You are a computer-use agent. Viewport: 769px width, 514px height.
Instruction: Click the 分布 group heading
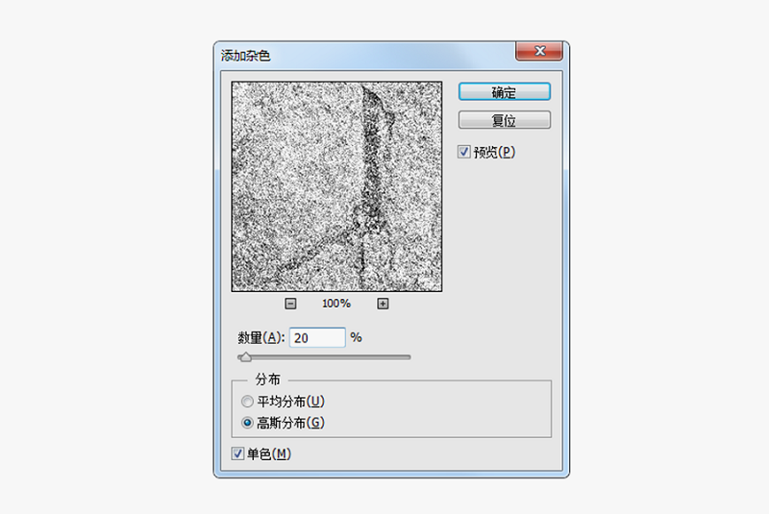click(x=268, y=379)
